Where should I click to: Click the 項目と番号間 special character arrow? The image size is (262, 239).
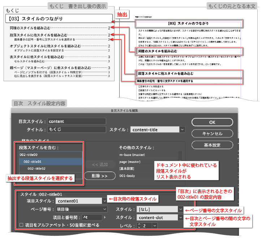pos(105,218)
